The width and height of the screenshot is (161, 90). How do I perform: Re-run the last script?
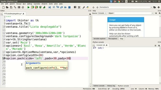tap(40, 7)
